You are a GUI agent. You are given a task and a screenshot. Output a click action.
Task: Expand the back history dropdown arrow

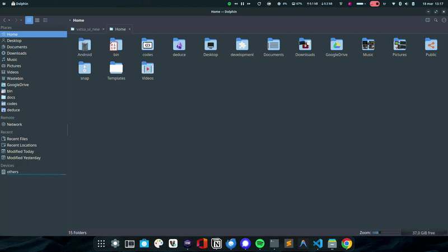coord(10,20)
